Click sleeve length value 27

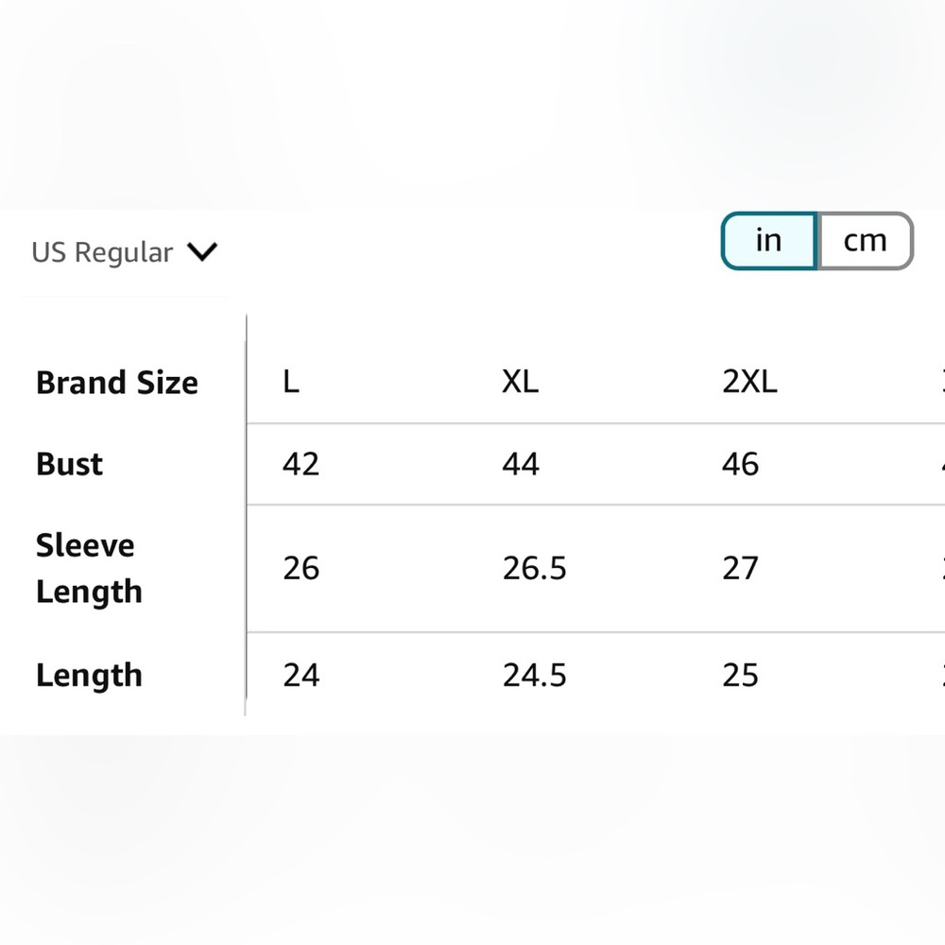click(x=740, y=568)
